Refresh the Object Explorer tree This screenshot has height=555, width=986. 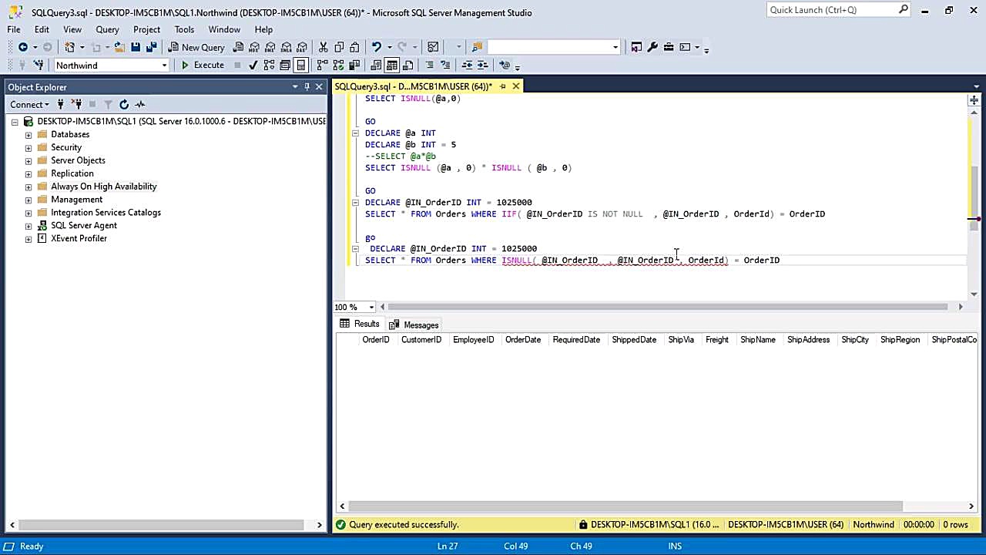tap(124, 104)
